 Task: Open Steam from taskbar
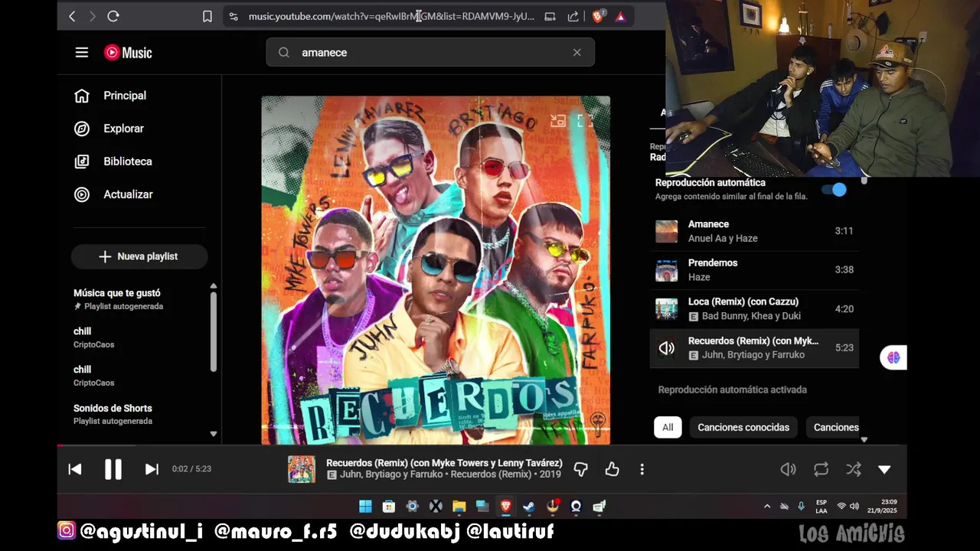tap(528, 506)
